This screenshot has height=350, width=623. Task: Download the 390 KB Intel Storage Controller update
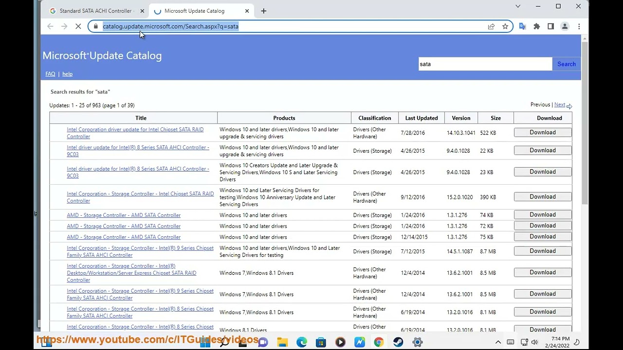[543, 197]
